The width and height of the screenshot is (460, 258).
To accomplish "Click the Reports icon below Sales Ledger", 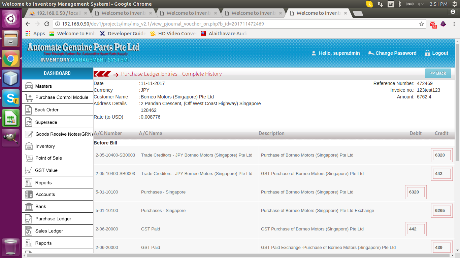I will tap(29, 243).
